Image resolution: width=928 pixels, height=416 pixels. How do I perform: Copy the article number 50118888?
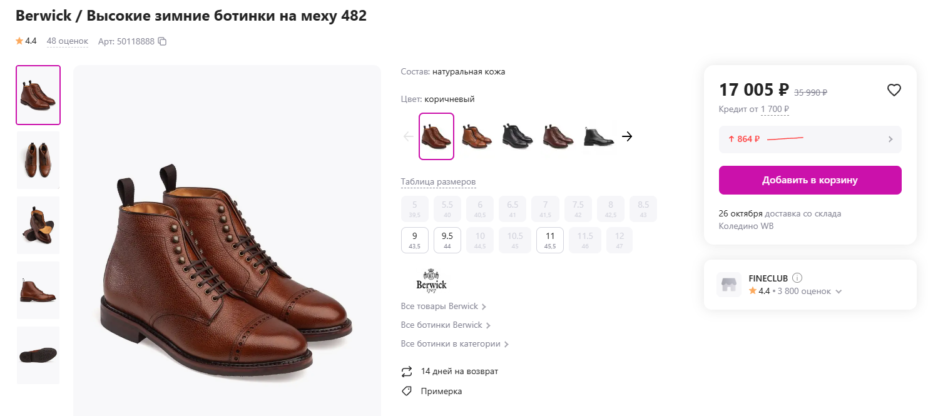[162, 41]
